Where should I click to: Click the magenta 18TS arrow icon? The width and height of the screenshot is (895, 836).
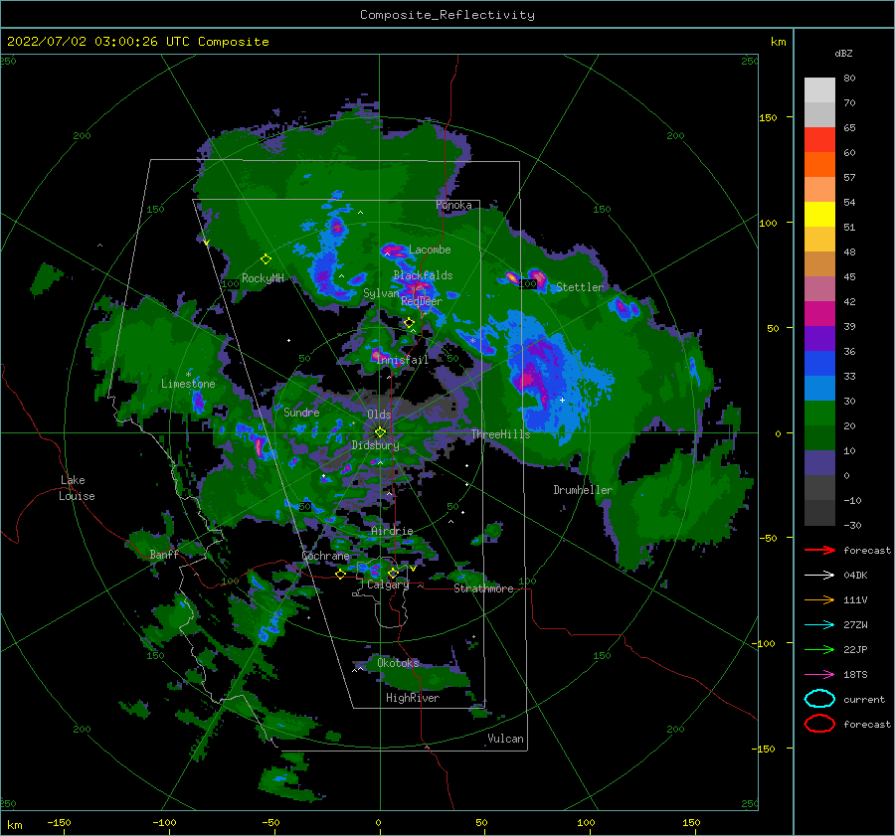[819, 675]
